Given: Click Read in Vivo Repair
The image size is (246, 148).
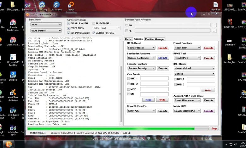Looking at the screenshot, I should click(149, 100).
